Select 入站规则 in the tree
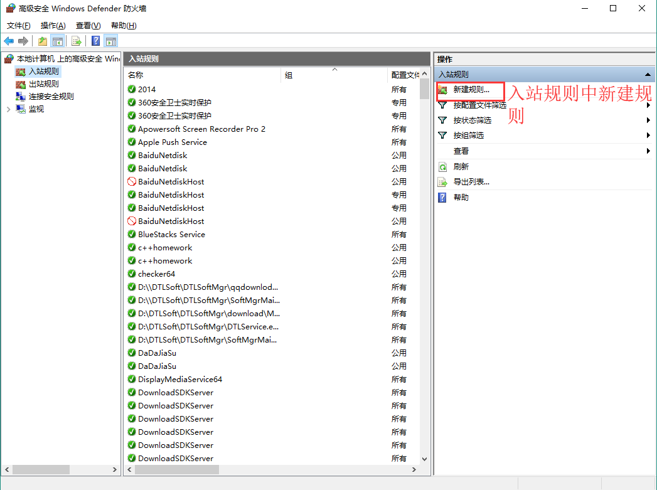 coord(44,72)
